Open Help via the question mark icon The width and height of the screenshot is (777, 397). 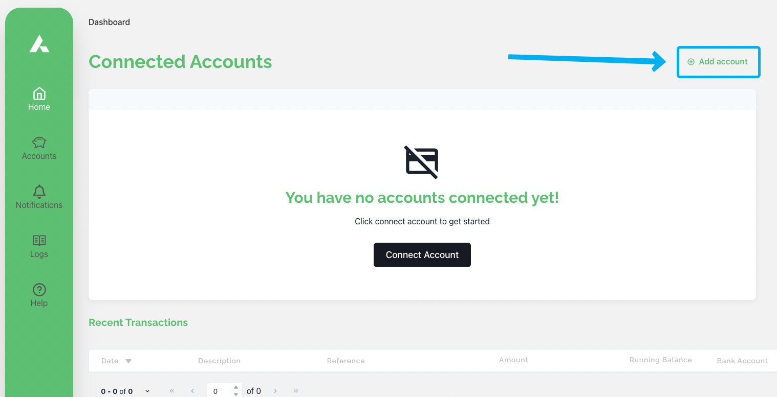[39, 290]
